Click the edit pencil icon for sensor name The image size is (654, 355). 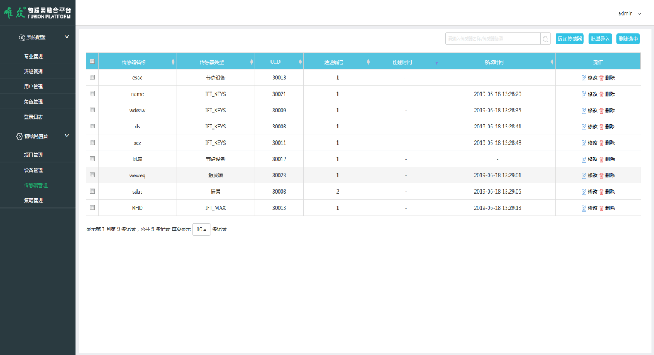pos(583,94)
